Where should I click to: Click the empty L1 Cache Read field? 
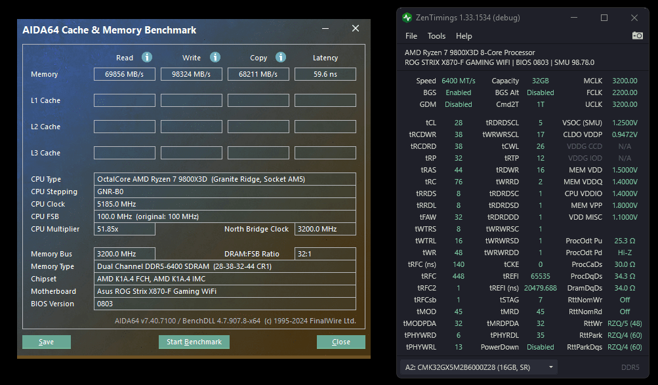point(124,100)
